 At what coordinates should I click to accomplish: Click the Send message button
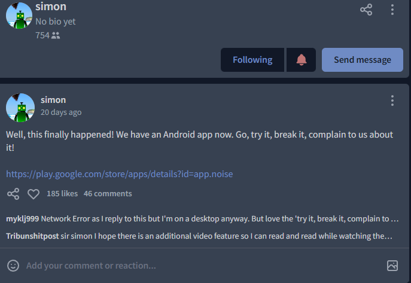coord(363,60)
